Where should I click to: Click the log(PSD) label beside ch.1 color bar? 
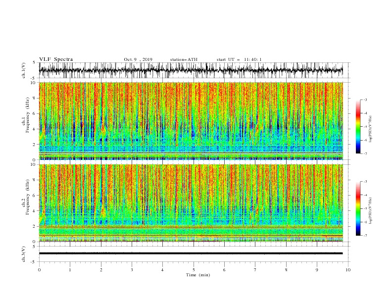pyautogui.click(x=370, y=129)
